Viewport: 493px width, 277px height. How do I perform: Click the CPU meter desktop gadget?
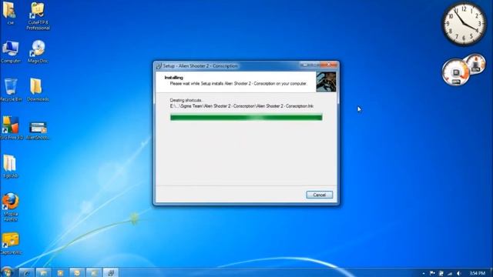pos(464,70)
